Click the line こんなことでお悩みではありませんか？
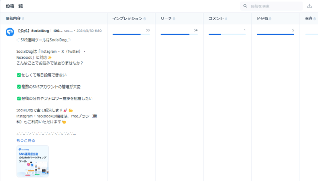318x181 pixels. coord(50,63)
